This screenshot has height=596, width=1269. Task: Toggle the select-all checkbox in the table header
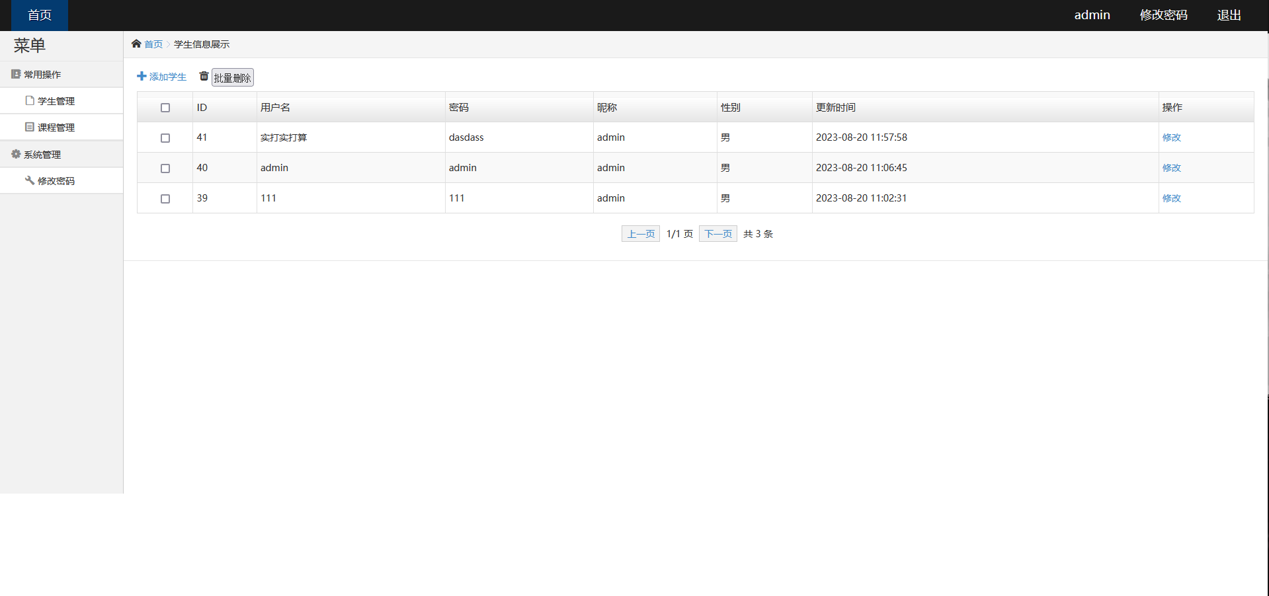[x=165, y=108]
